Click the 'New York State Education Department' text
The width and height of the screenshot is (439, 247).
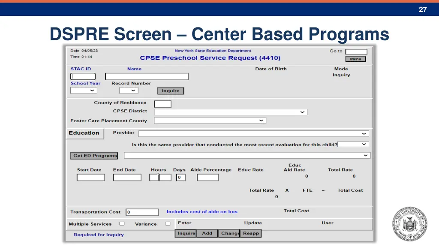click(213, 51)
